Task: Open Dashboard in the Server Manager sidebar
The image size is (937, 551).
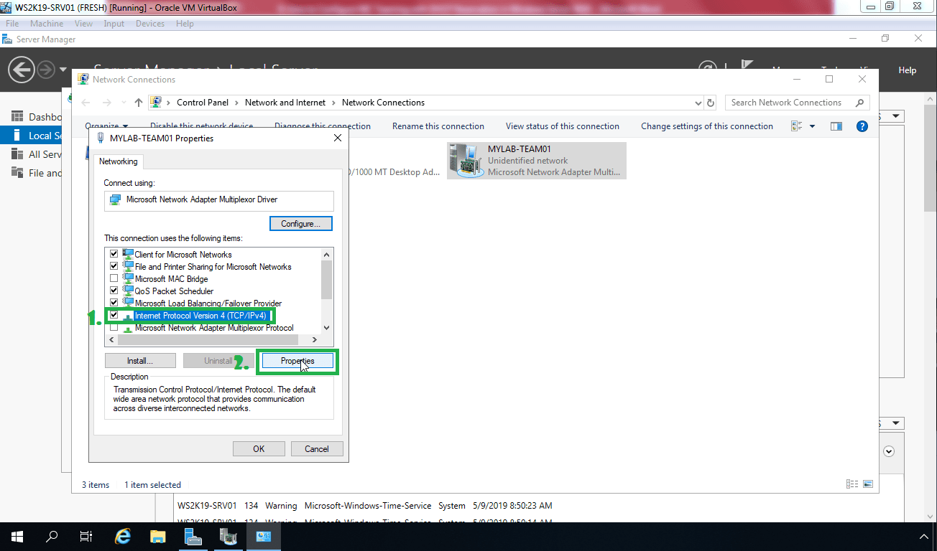Action: pos(37,117)
